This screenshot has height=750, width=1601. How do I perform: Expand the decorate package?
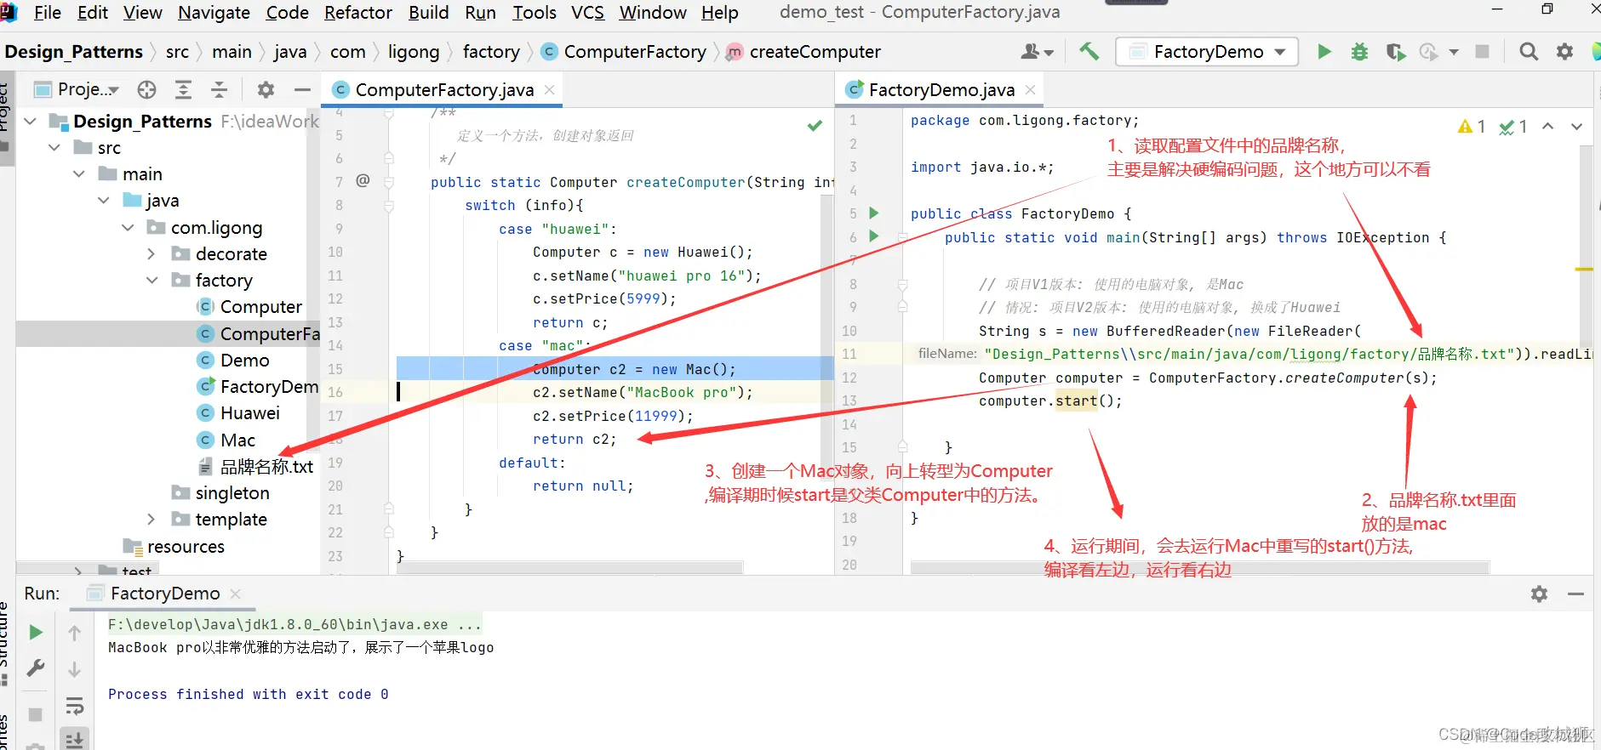152,253
